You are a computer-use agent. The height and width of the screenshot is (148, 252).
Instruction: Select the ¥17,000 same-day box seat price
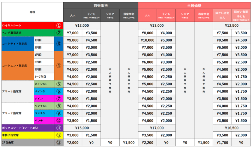157,128
